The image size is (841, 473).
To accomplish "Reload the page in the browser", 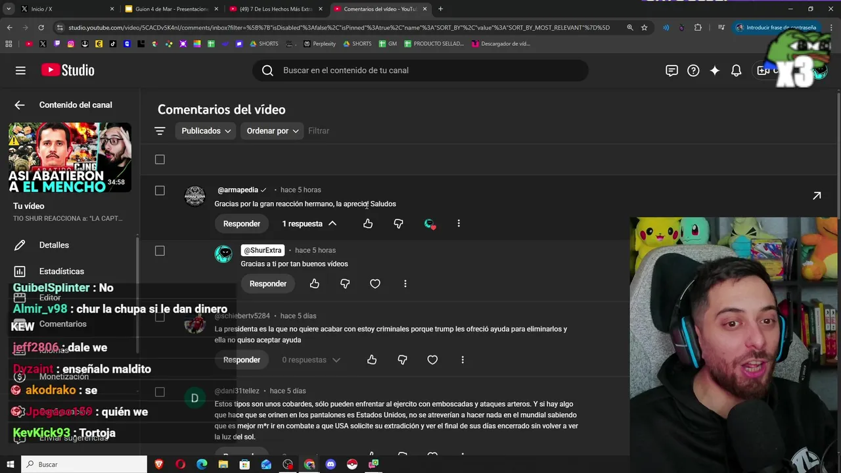I will 41,28.
